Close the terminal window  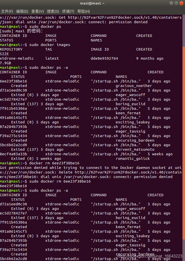pyautogui.click(x=181, y=3)
